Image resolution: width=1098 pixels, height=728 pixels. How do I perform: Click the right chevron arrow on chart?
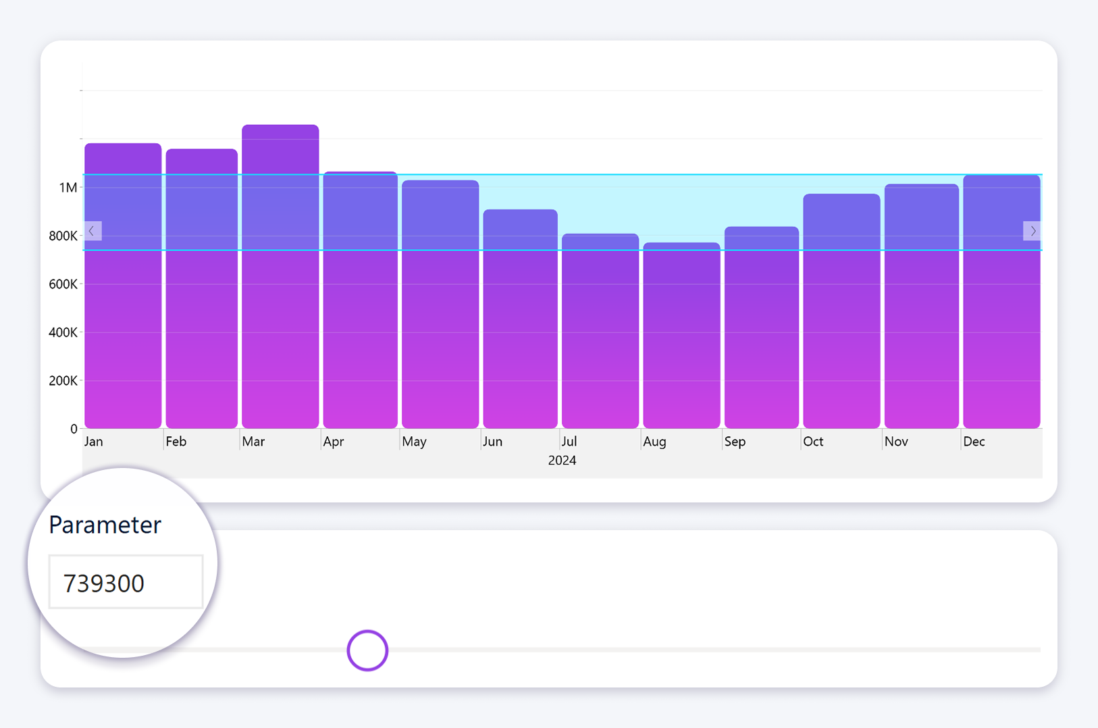point(1032,231)
